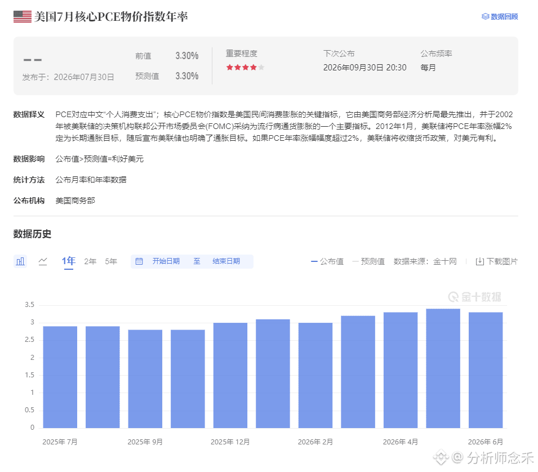The height and width of the screenshot is (472, 538).
Task: Open the date range calendar icon
Action: (139, 261)
